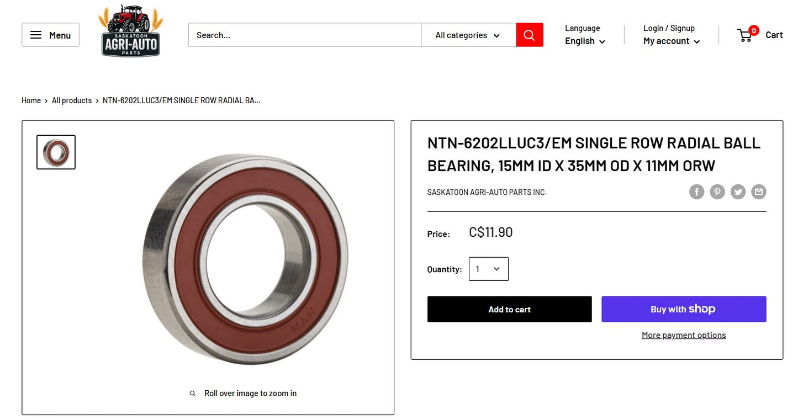This screenshot has width=798, height=420.
Task: Expand the English language selector
Action: [584, 41]
